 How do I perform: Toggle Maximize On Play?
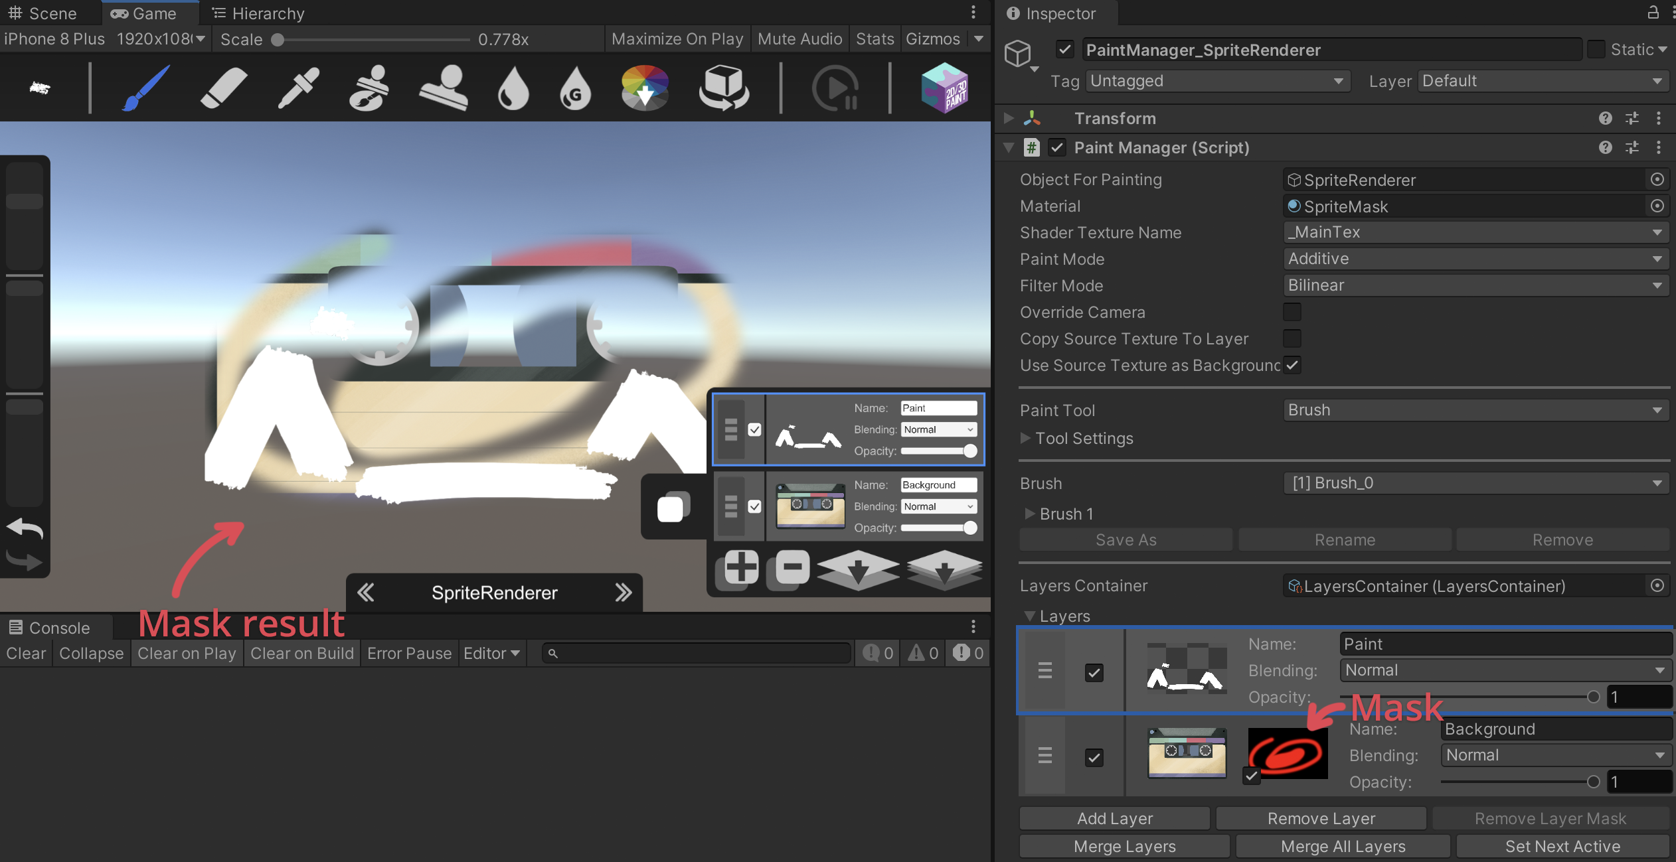coord(677,39)
